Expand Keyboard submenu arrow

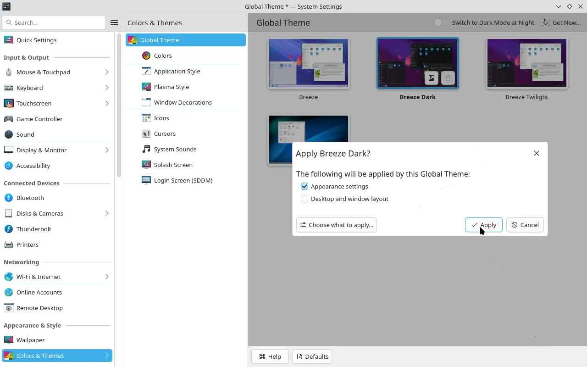click(x=107, y=88)
